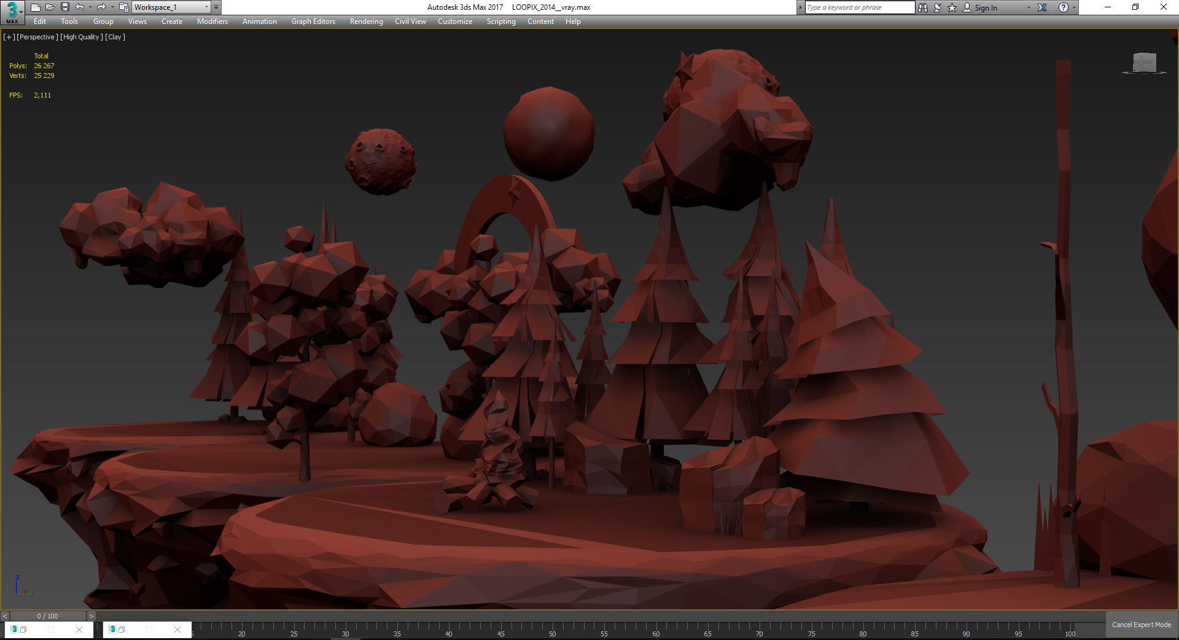This screenshot has height=640, width=1179.
Task: Click the binoculars Search icon
Action: pyautogui.click(x=922, y=7)
